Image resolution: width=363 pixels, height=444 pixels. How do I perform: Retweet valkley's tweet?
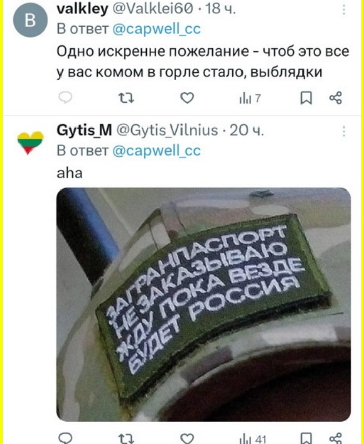pyautogui.click(x=126, y=98)
